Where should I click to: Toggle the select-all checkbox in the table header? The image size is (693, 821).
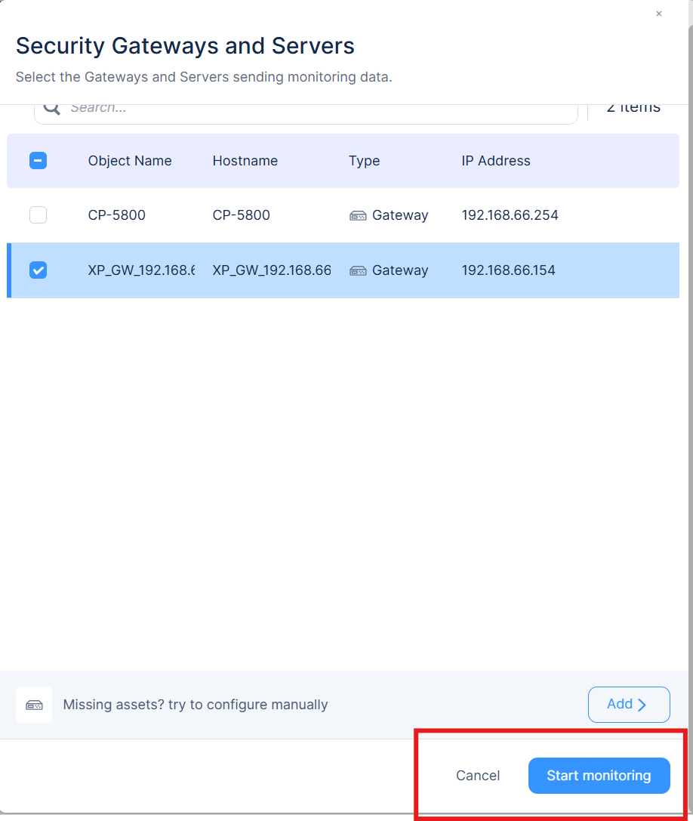tap(38, 161)
